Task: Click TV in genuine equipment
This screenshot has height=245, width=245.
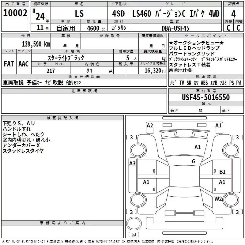Action: (x=182, y=83)
